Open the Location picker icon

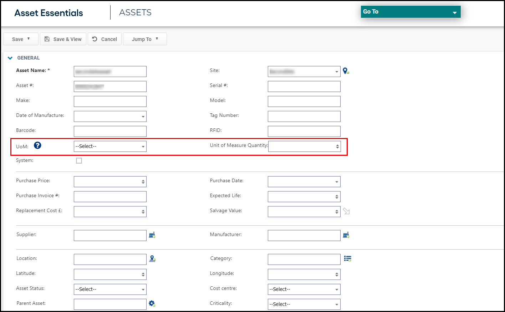pos(152,259)
